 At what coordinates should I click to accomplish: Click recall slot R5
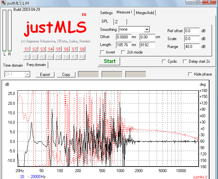coord(58,57)
